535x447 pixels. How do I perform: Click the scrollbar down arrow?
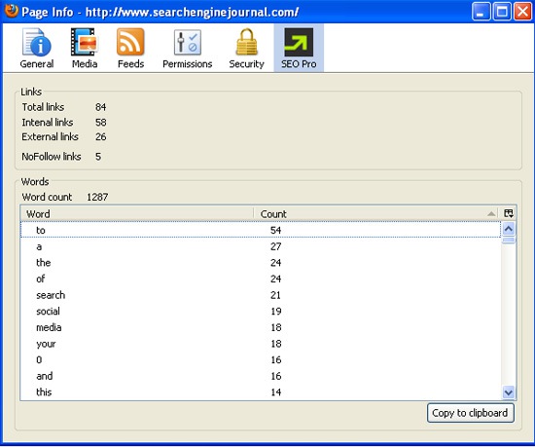pos(509,392)
